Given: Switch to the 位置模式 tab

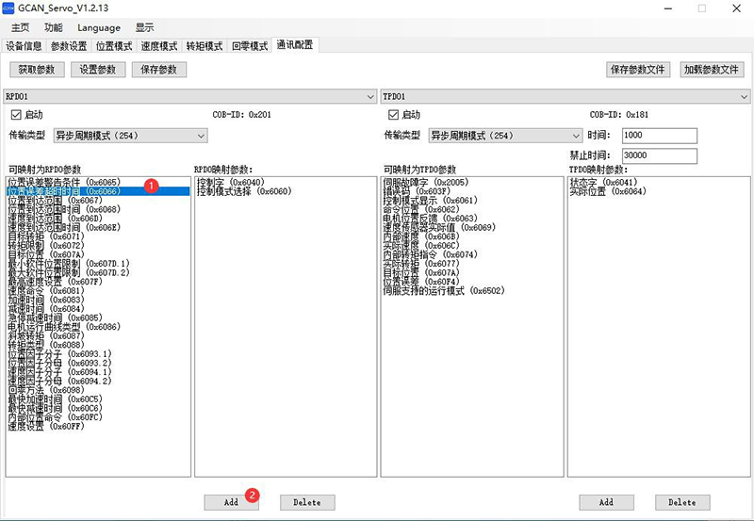Looking at the screenshot, I should 114,45.
